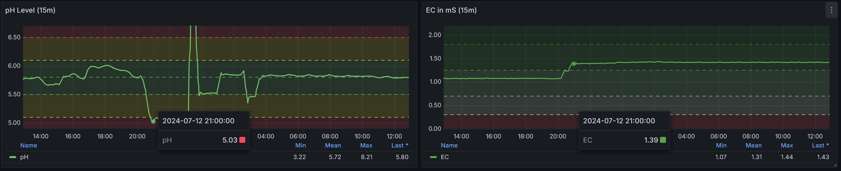Sort EC legend by Mean column

(x=753, y=145)
